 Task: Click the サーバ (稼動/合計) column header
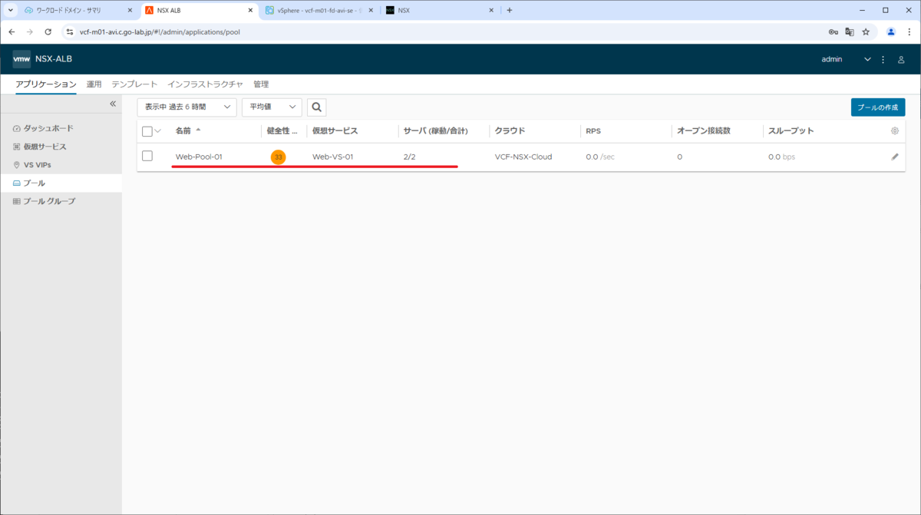click(435, 131)
